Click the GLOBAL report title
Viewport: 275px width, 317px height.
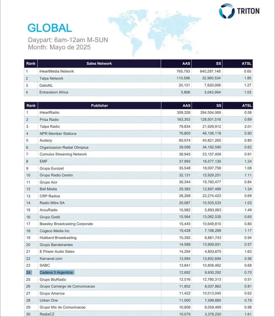pyautogui.click(x=49, y=28)
